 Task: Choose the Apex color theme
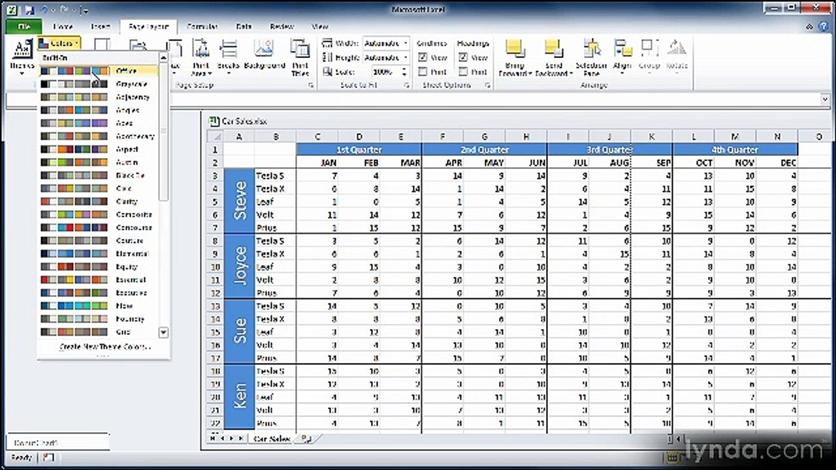(98, 123)
